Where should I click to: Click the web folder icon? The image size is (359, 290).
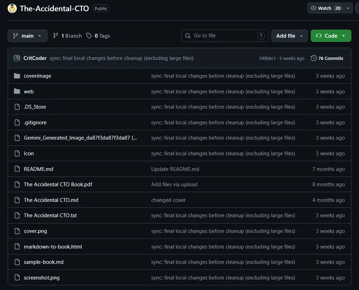point(17,91)
